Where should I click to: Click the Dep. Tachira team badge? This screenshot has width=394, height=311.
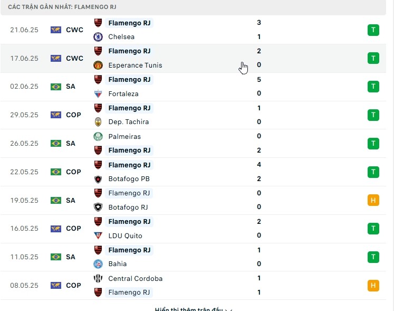pos(98,122)
